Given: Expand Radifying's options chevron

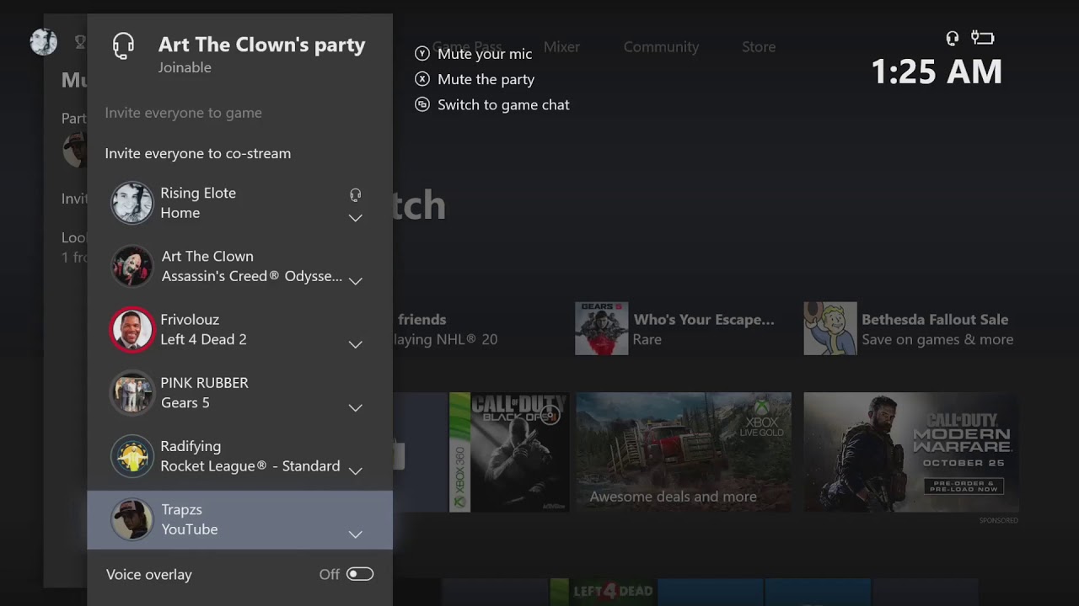Looking at the screenshot, I should pos(356,470).
